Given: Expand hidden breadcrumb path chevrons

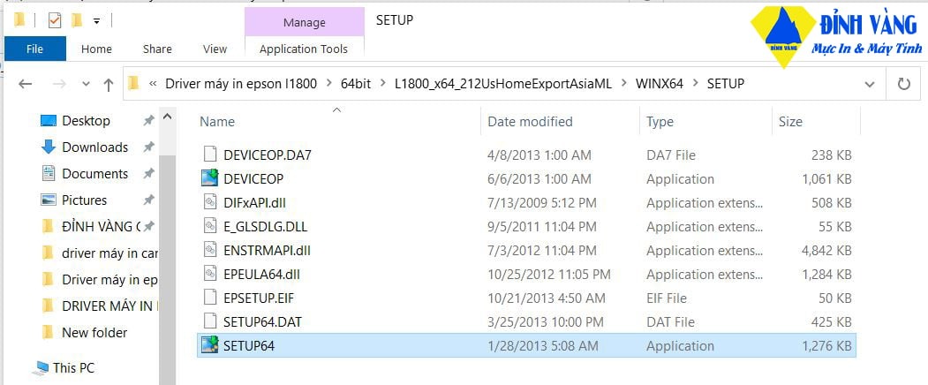Looking at the screenshot, I should (x=153, y=84).
